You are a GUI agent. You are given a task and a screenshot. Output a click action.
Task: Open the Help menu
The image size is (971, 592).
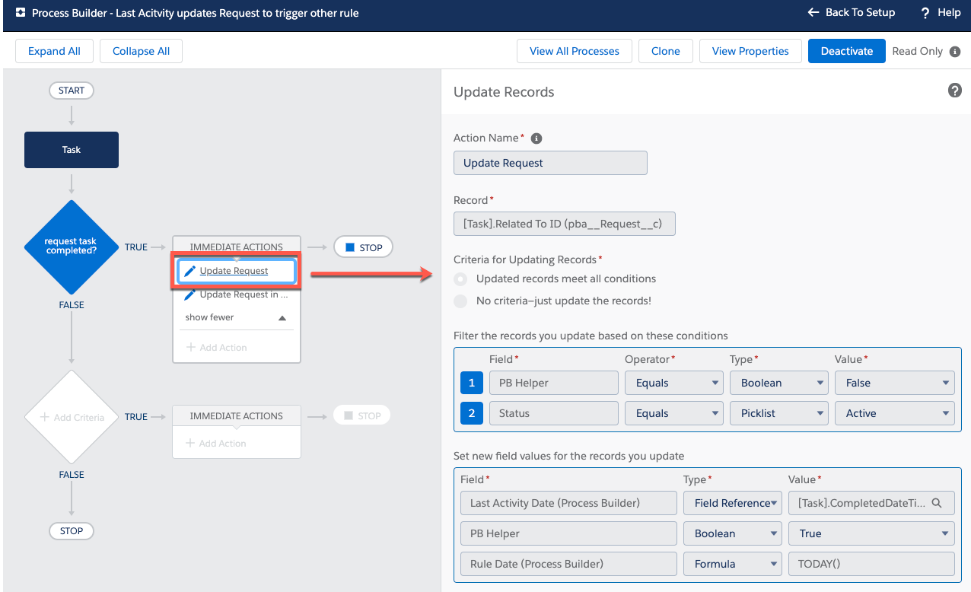click(940, 12)
